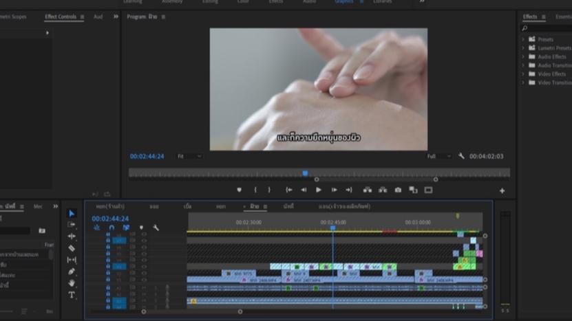Viewport: 572px width, 321px height.
Task: Step forward one frame
Action: click(x=334, y=190)
